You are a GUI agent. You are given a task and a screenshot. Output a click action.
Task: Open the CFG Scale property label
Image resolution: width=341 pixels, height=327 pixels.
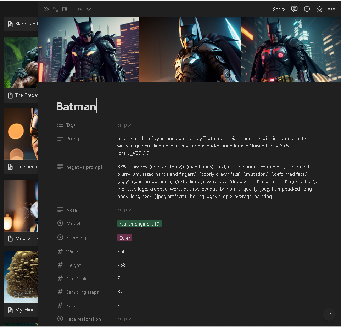pyautogui.click(x=77, y=279)
